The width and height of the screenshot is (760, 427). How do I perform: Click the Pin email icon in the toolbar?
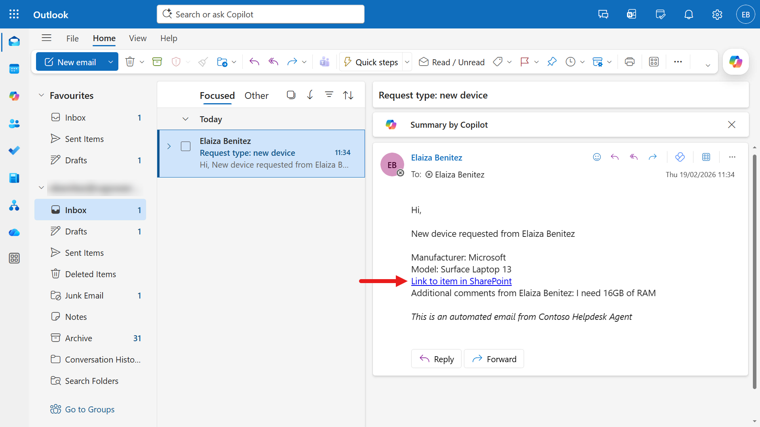coord(552,62)
